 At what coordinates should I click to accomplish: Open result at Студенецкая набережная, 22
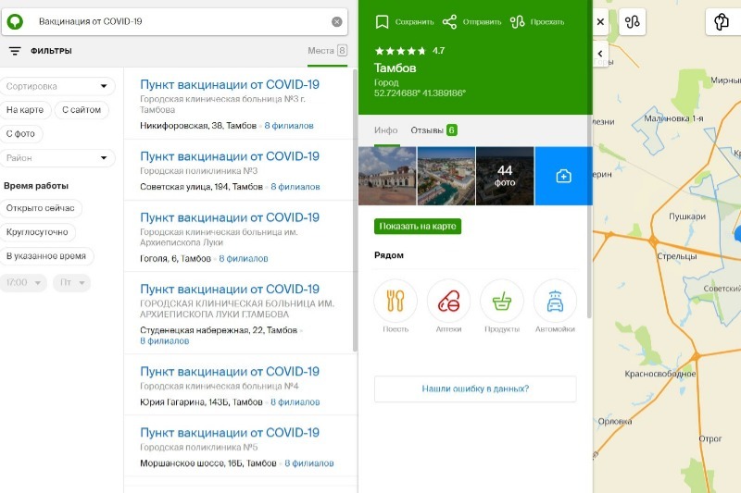pyautogui.click(x=241, y=314)
